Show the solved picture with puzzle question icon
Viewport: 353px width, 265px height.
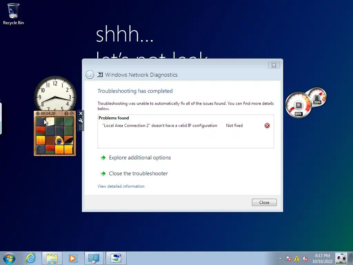(67, 114)
